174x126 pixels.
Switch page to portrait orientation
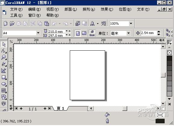78,33
